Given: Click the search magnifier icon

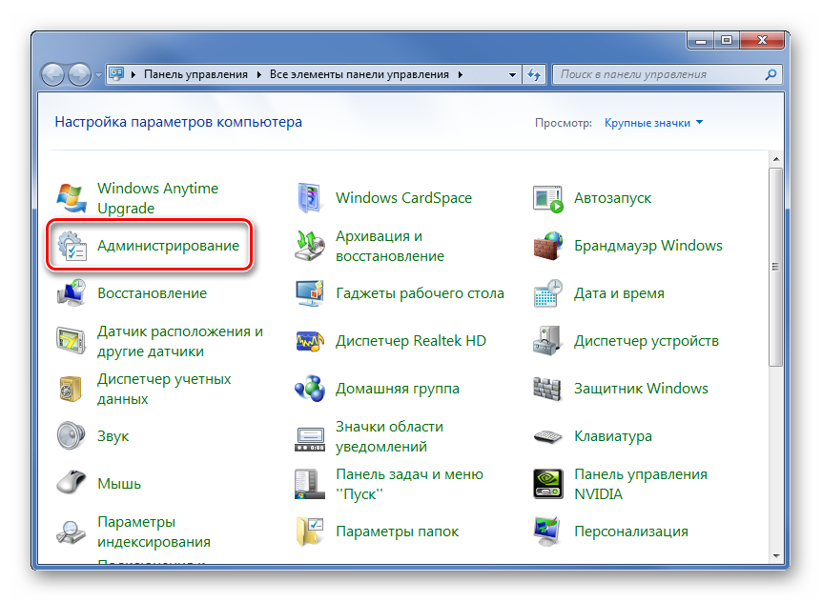Looking at the screenshot, I should [771, 75].
